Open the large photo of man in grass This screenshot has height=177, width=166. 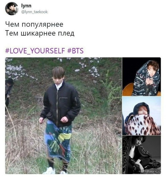pyautogui.click(x=64, y=116)
